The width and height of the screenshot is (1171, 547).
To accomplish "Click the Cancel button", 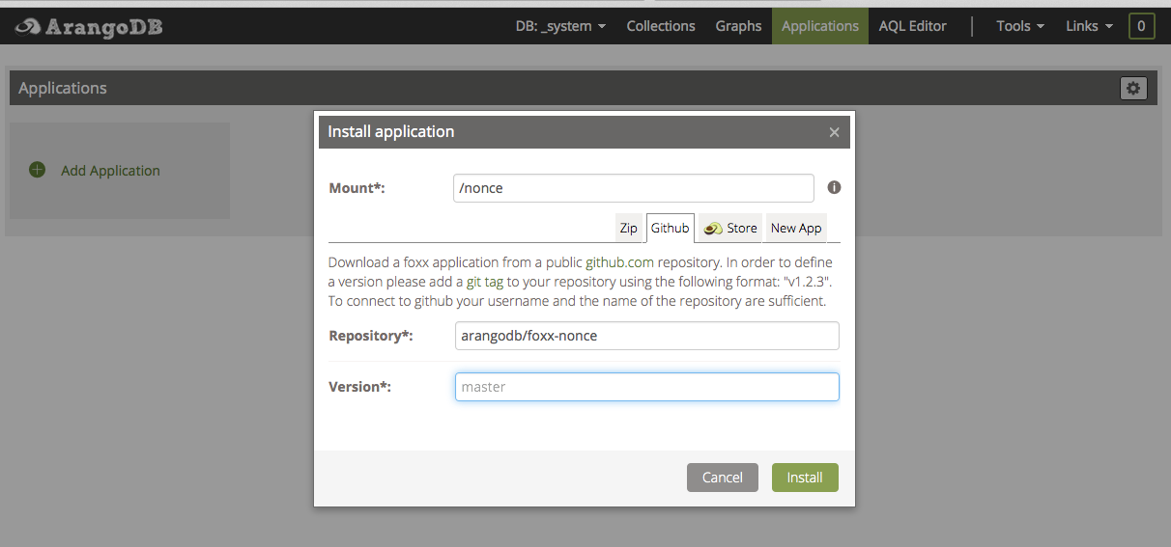I will (x=722, y=478).
